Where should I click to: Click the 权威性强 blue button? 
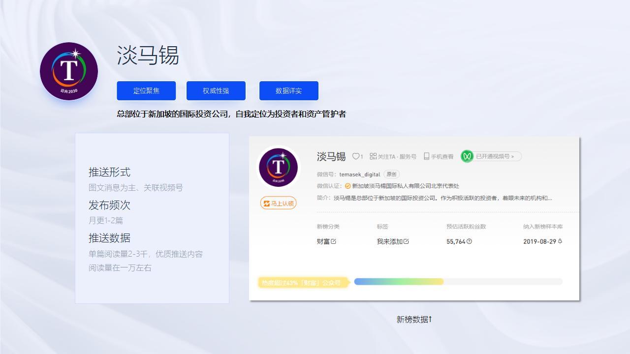click(216, 90)
